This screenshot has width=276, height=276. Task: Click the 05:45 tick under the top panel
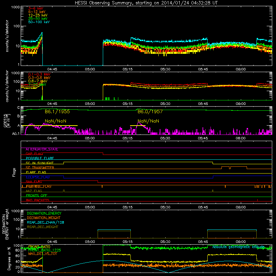(x=203, y=69)
